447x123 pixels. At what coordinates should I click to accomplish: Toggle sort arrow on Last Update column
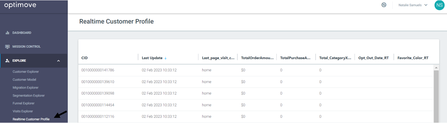coord(165,58)
